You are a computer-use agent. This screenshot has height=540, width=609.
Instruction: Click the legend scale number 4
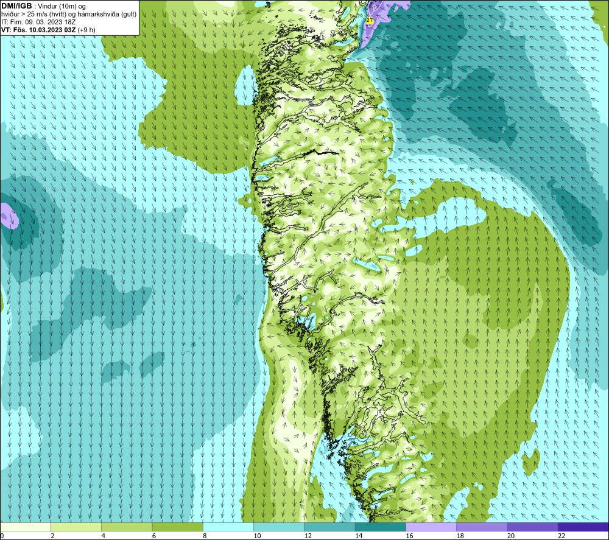(104, 536)
